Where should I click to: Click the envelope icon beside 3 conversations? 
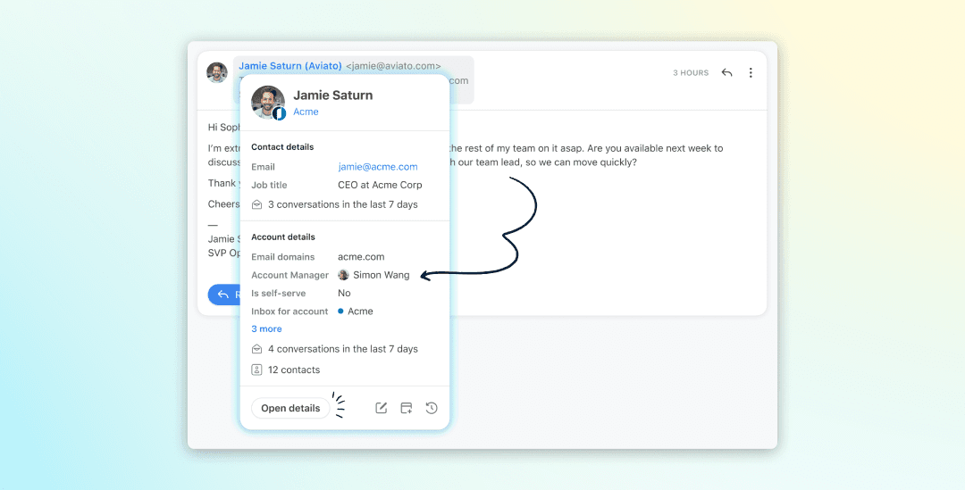pyautogui.click(x=256, y=204)
